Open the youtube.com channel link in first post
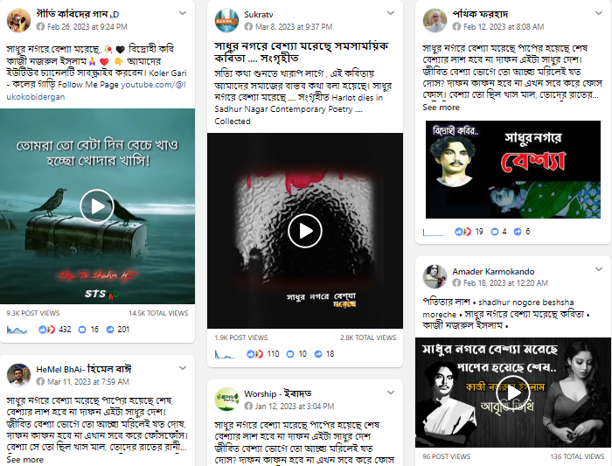The height and width of the screenshot is (466, 612). (96, 91)
